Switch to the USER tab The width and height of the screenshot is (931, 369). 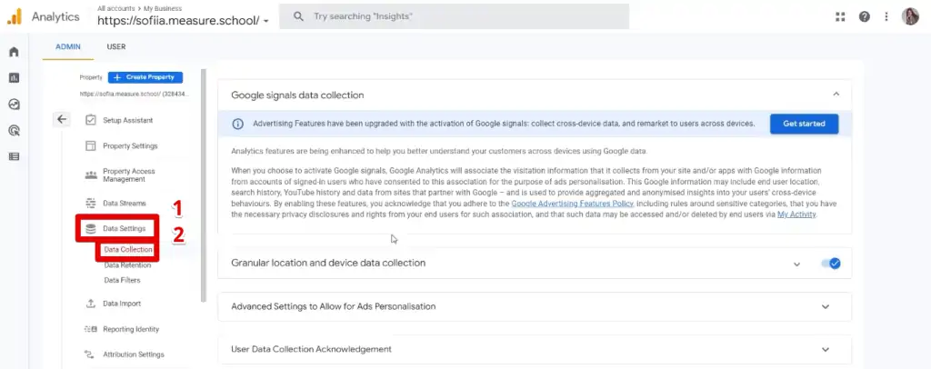[115, 47]
